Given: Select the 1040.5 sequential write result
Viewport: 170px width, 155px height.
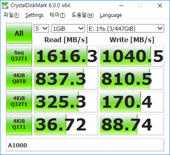Looking at the screenshot, I should coord(132,56).
